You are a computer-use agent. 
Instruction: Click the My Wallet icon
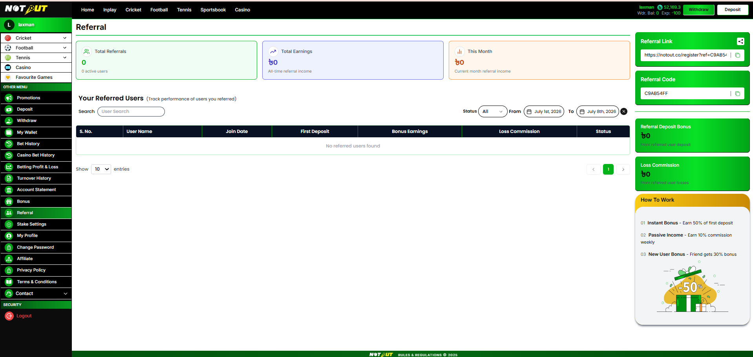pos(9,132)
